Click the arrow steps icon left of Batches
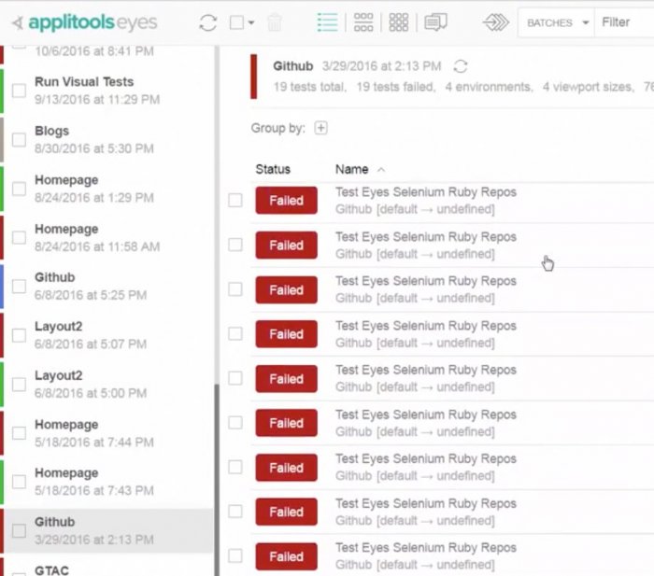 (498, 22)
